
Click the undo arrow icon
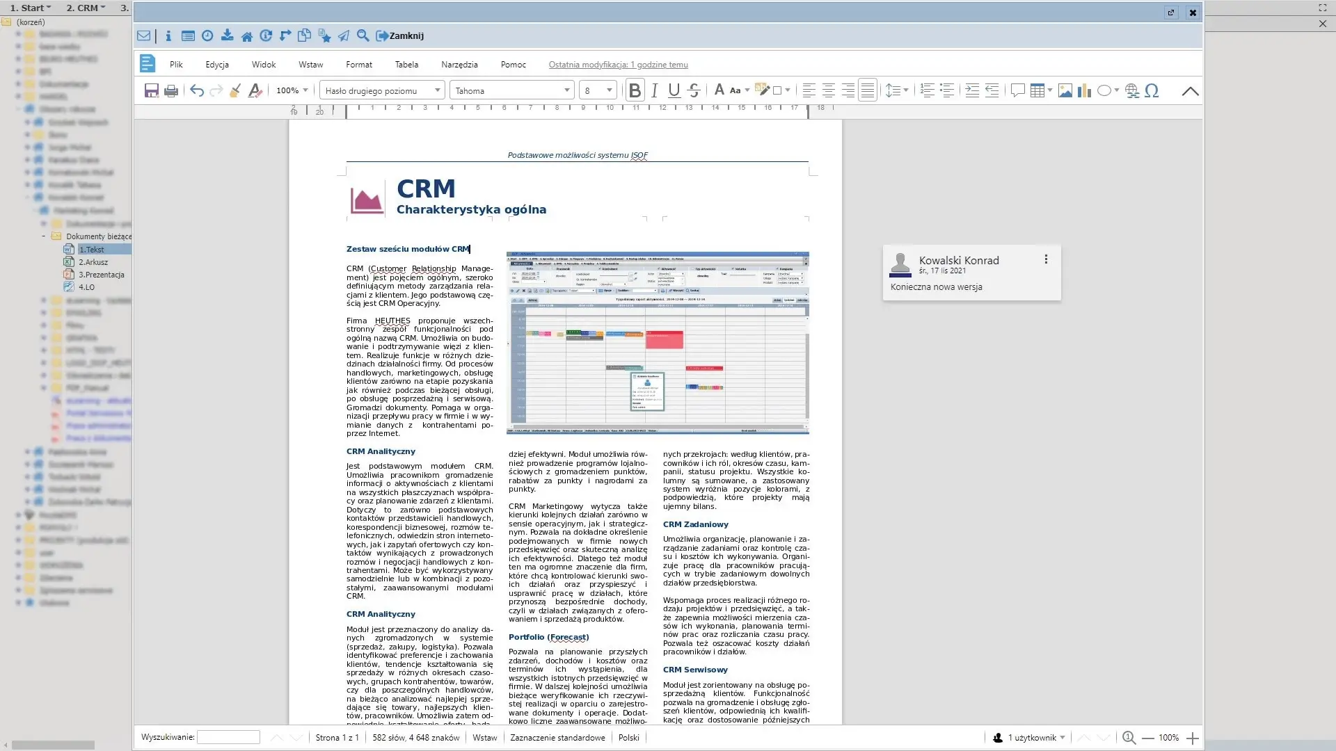point(197,90)
